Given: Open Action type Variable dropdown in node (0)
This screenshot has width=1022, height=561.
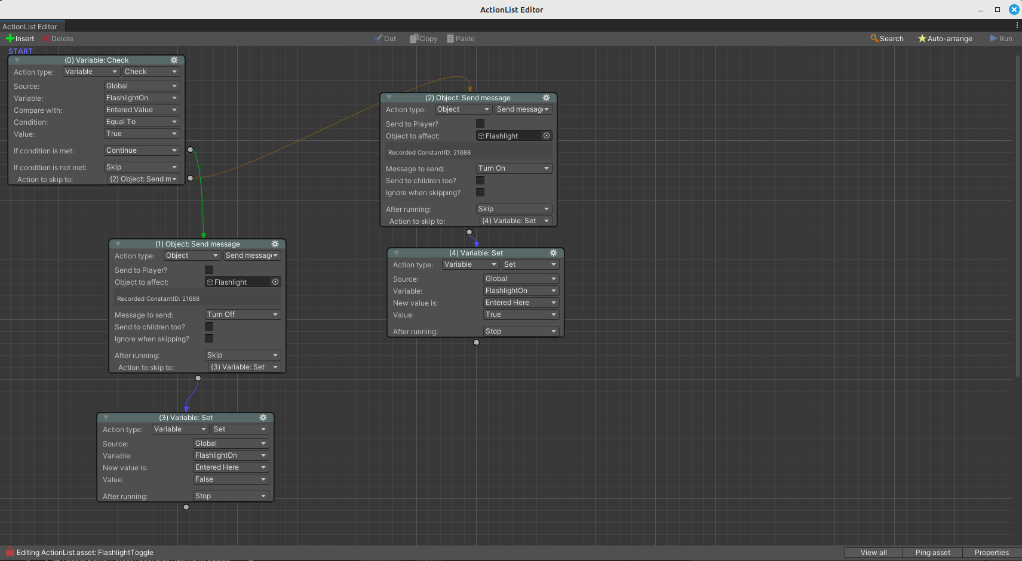Looking at the screenshot, I should (91, 72).
